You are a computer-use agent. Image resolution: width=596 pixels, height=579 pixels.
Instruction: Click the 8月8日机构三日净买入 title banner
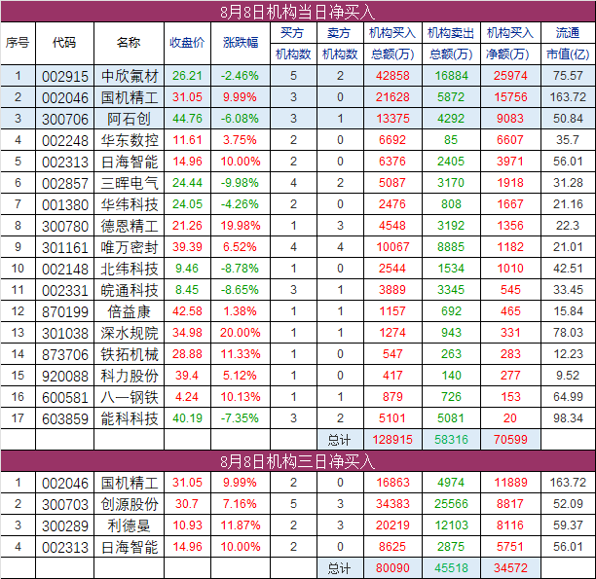tap(298, 461)
